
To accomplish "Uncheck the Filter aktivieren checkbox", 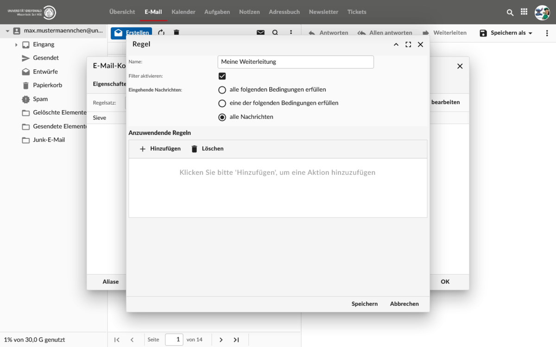I will coord(222,76).
